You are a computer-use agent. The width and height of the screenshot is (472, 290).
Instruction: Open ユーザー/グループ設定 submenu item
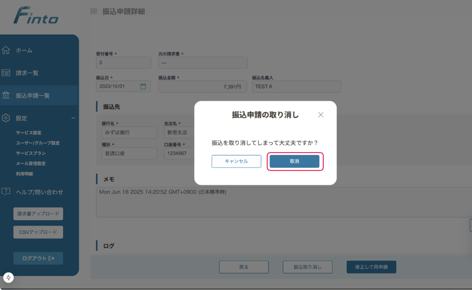coord(38,143)
